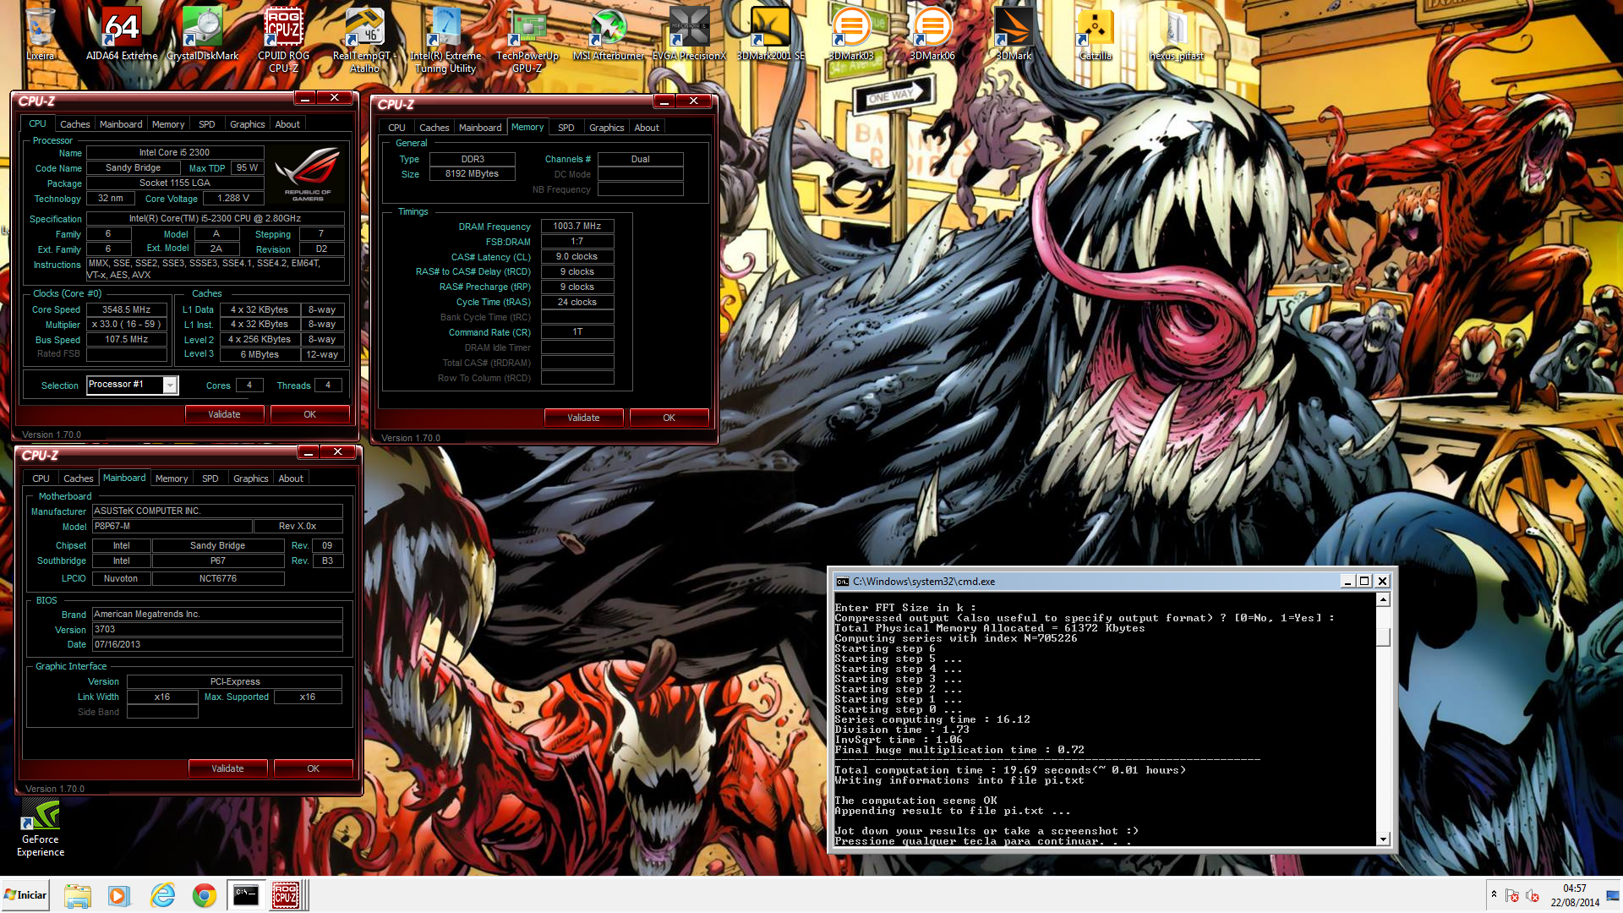Viewport: 1623px width, 913px height.
Task: Select CPU tab in the Memory CPU-Z window
Action: click(396, 128)
